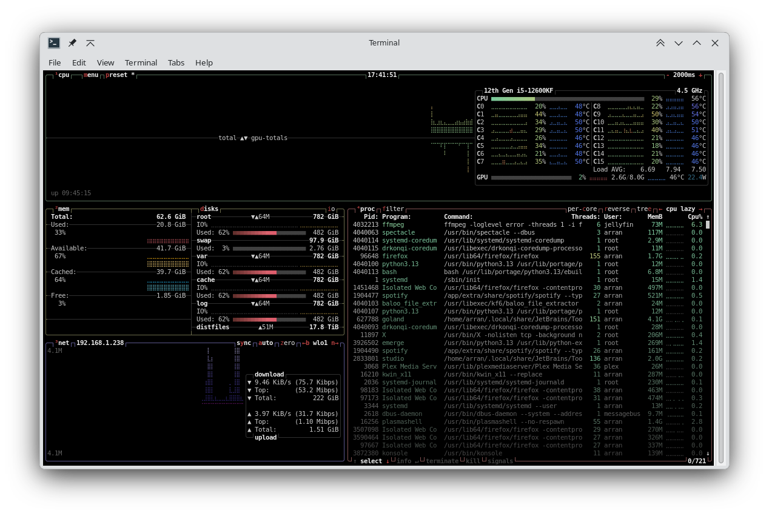Click the GPU usage bar
The width and height of the screenshot is (769, 516).
point(531,178)
